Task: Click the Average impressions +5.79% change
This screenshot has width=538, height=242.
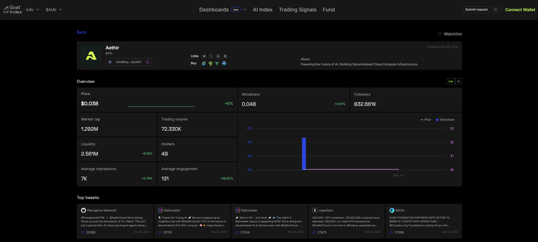Action: tap(147, 178)
